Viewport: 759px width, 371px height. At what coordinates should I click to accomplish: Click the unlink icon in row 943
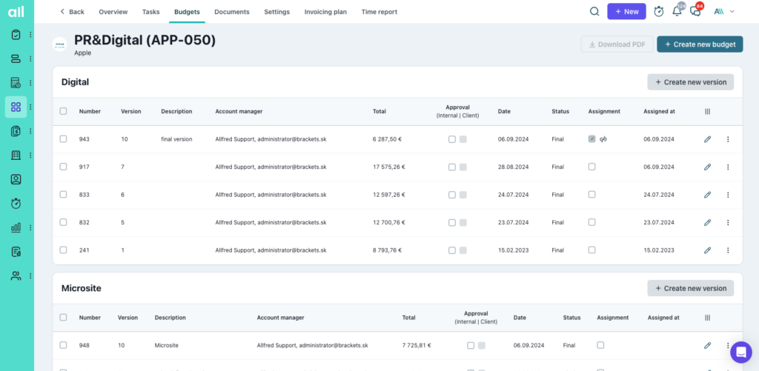tap(603, 139)
